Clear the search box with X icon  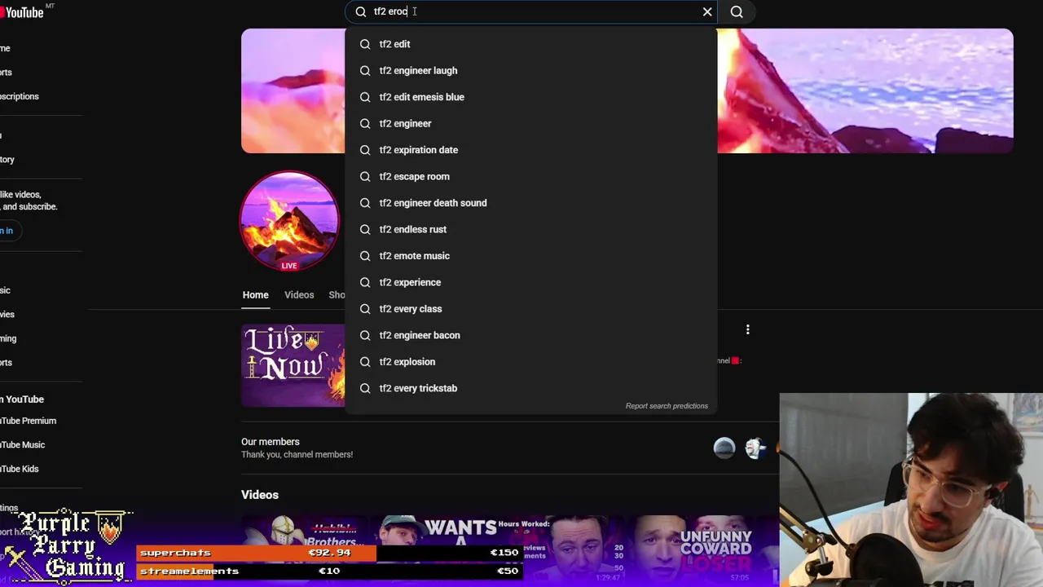click(707, 11)
